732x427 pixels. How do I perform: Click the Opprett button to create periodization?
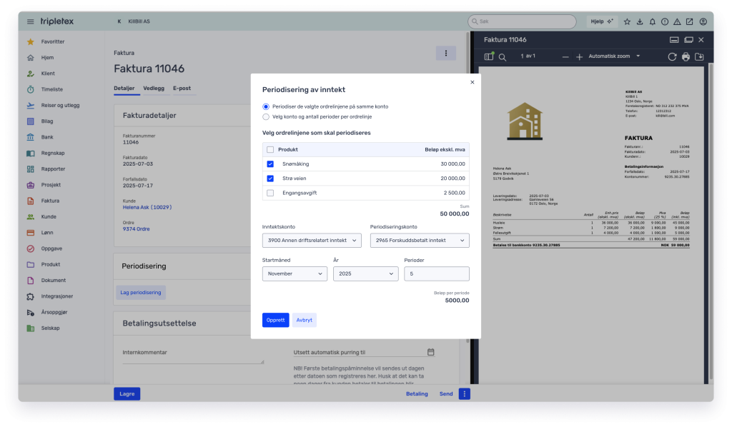click(275, 320)
